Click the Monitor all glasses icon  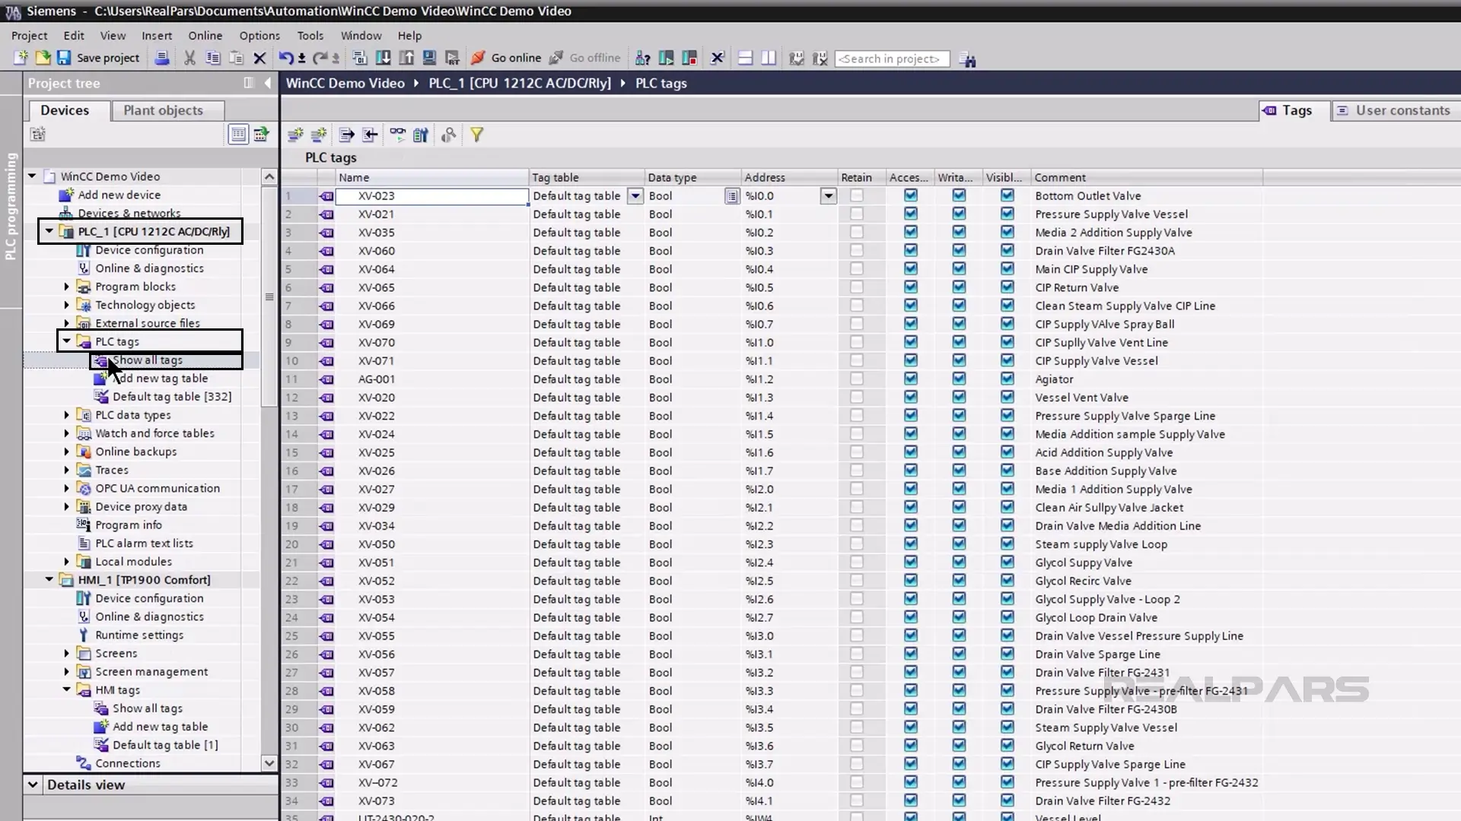pos(397,135)
